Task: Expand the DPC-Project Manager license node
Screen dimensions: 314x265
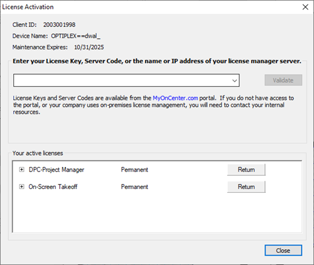Action: click(21, 170)
